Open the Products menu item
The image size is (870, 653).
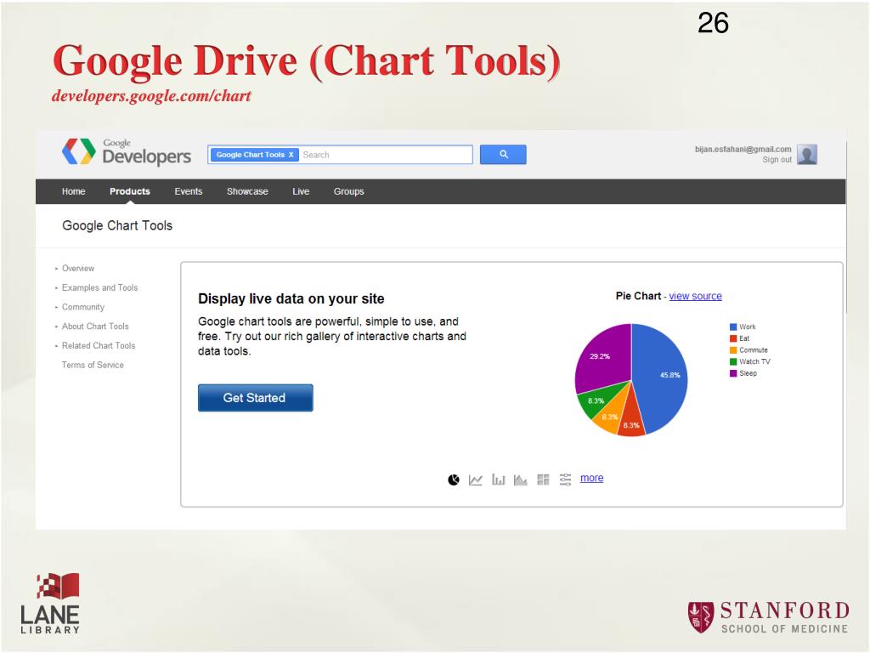point(130,191)
